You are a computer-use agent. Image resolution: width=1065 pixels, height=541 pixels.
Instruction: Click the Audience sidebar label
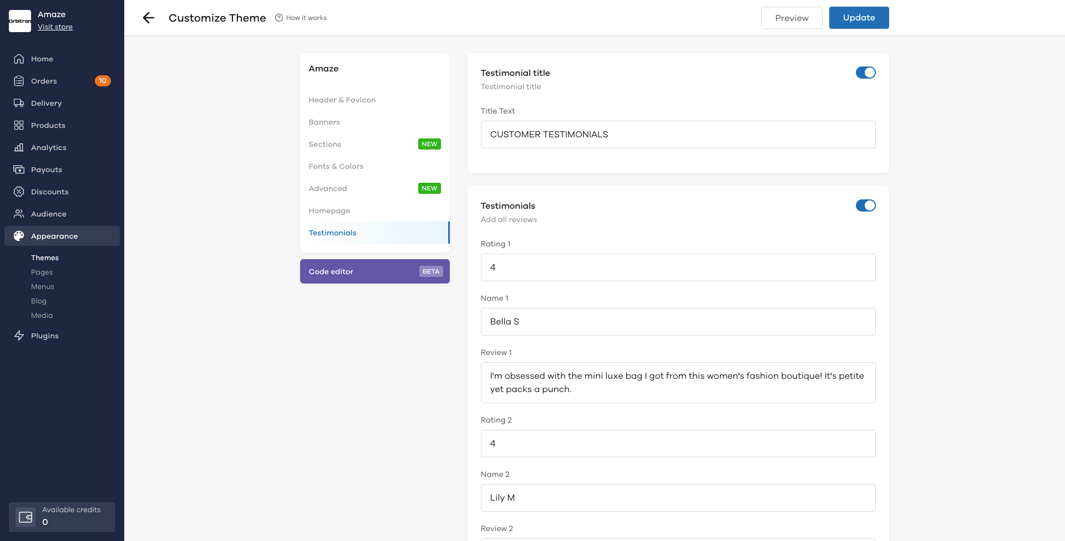[x=49, y=214]
